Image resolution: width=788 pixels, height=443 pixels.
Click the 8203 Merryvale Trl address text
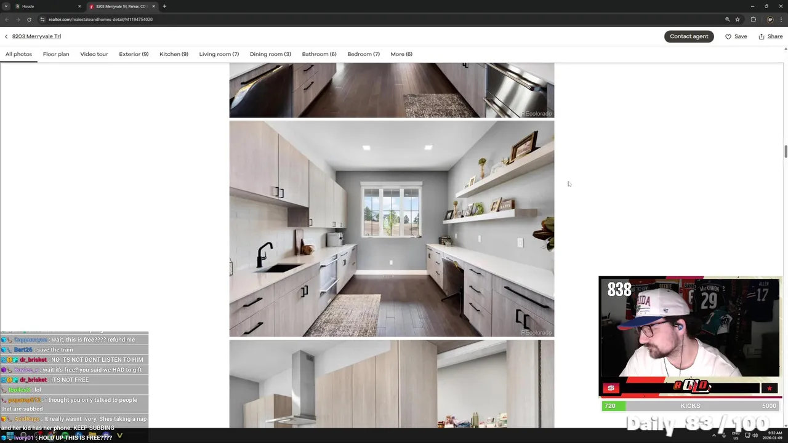tap(36, 36)
